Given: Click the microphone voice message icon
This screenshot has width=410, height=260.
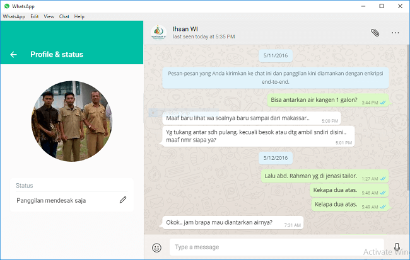Looking at the screenshot, I should click(397, 247).
